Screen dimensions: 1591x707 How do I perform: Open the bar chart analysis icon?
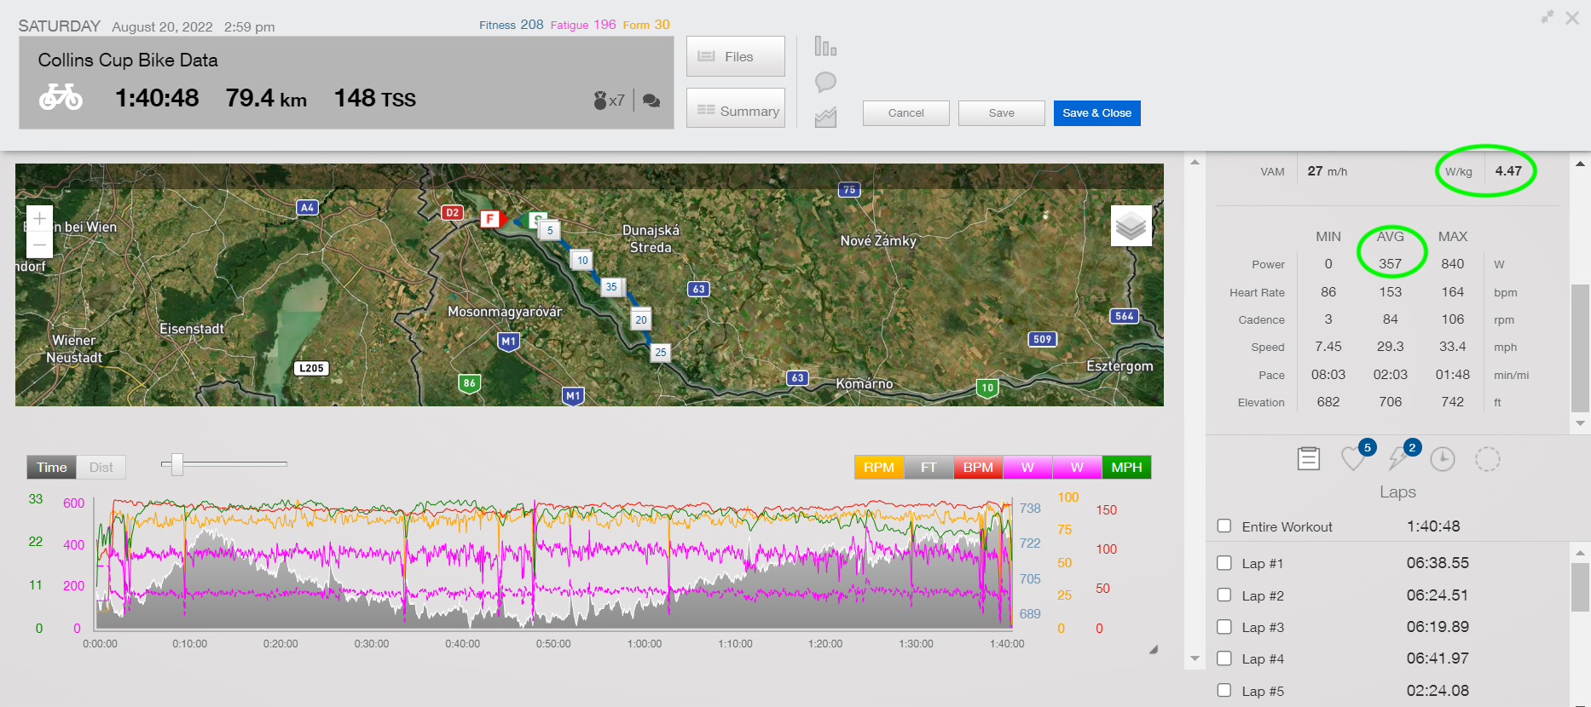[x=825, y=47]
